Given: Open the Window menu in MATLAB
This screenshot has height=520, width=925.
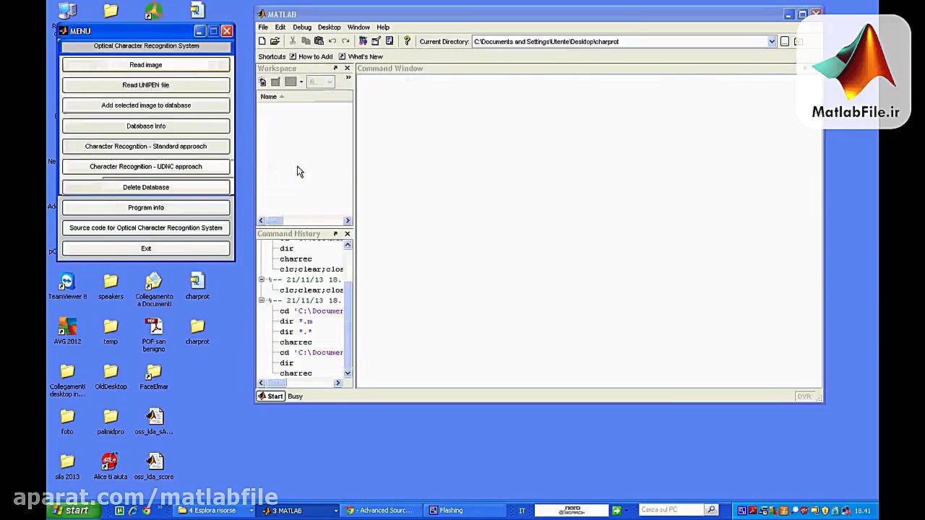Looking at the screenshot, I should pyautogui.click(x=358, y=27).
